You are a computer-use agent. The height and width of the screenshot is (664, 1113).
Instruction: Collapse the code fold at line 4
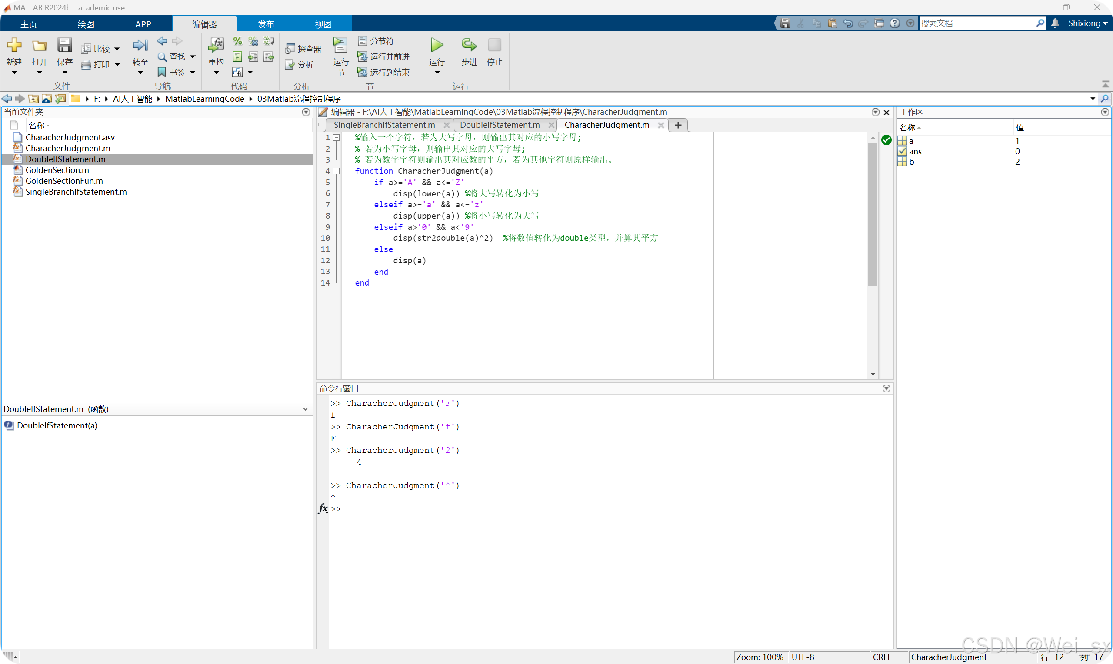coord(337,171)
